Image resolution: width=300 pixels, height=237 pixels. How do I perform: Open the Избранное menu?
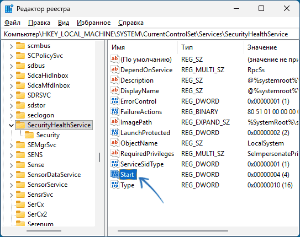click(x=94, y=23)
